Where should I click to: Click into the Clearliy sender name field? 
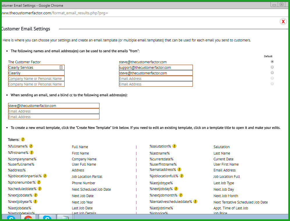[36, 73]
